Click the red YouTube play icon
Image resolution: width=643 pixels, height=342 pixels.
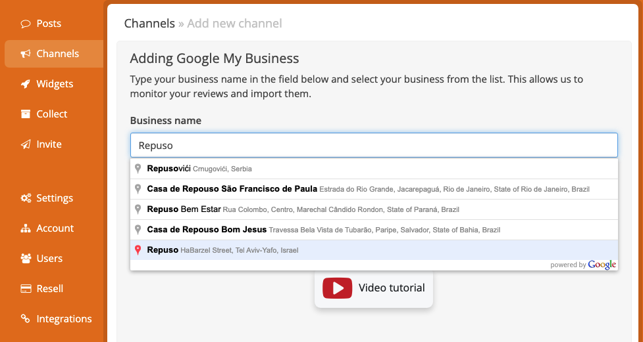[337, 288]
